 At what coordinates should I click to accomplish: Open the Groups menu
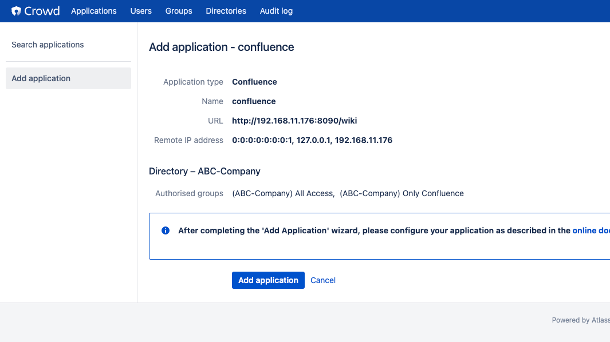coord(179,11)
